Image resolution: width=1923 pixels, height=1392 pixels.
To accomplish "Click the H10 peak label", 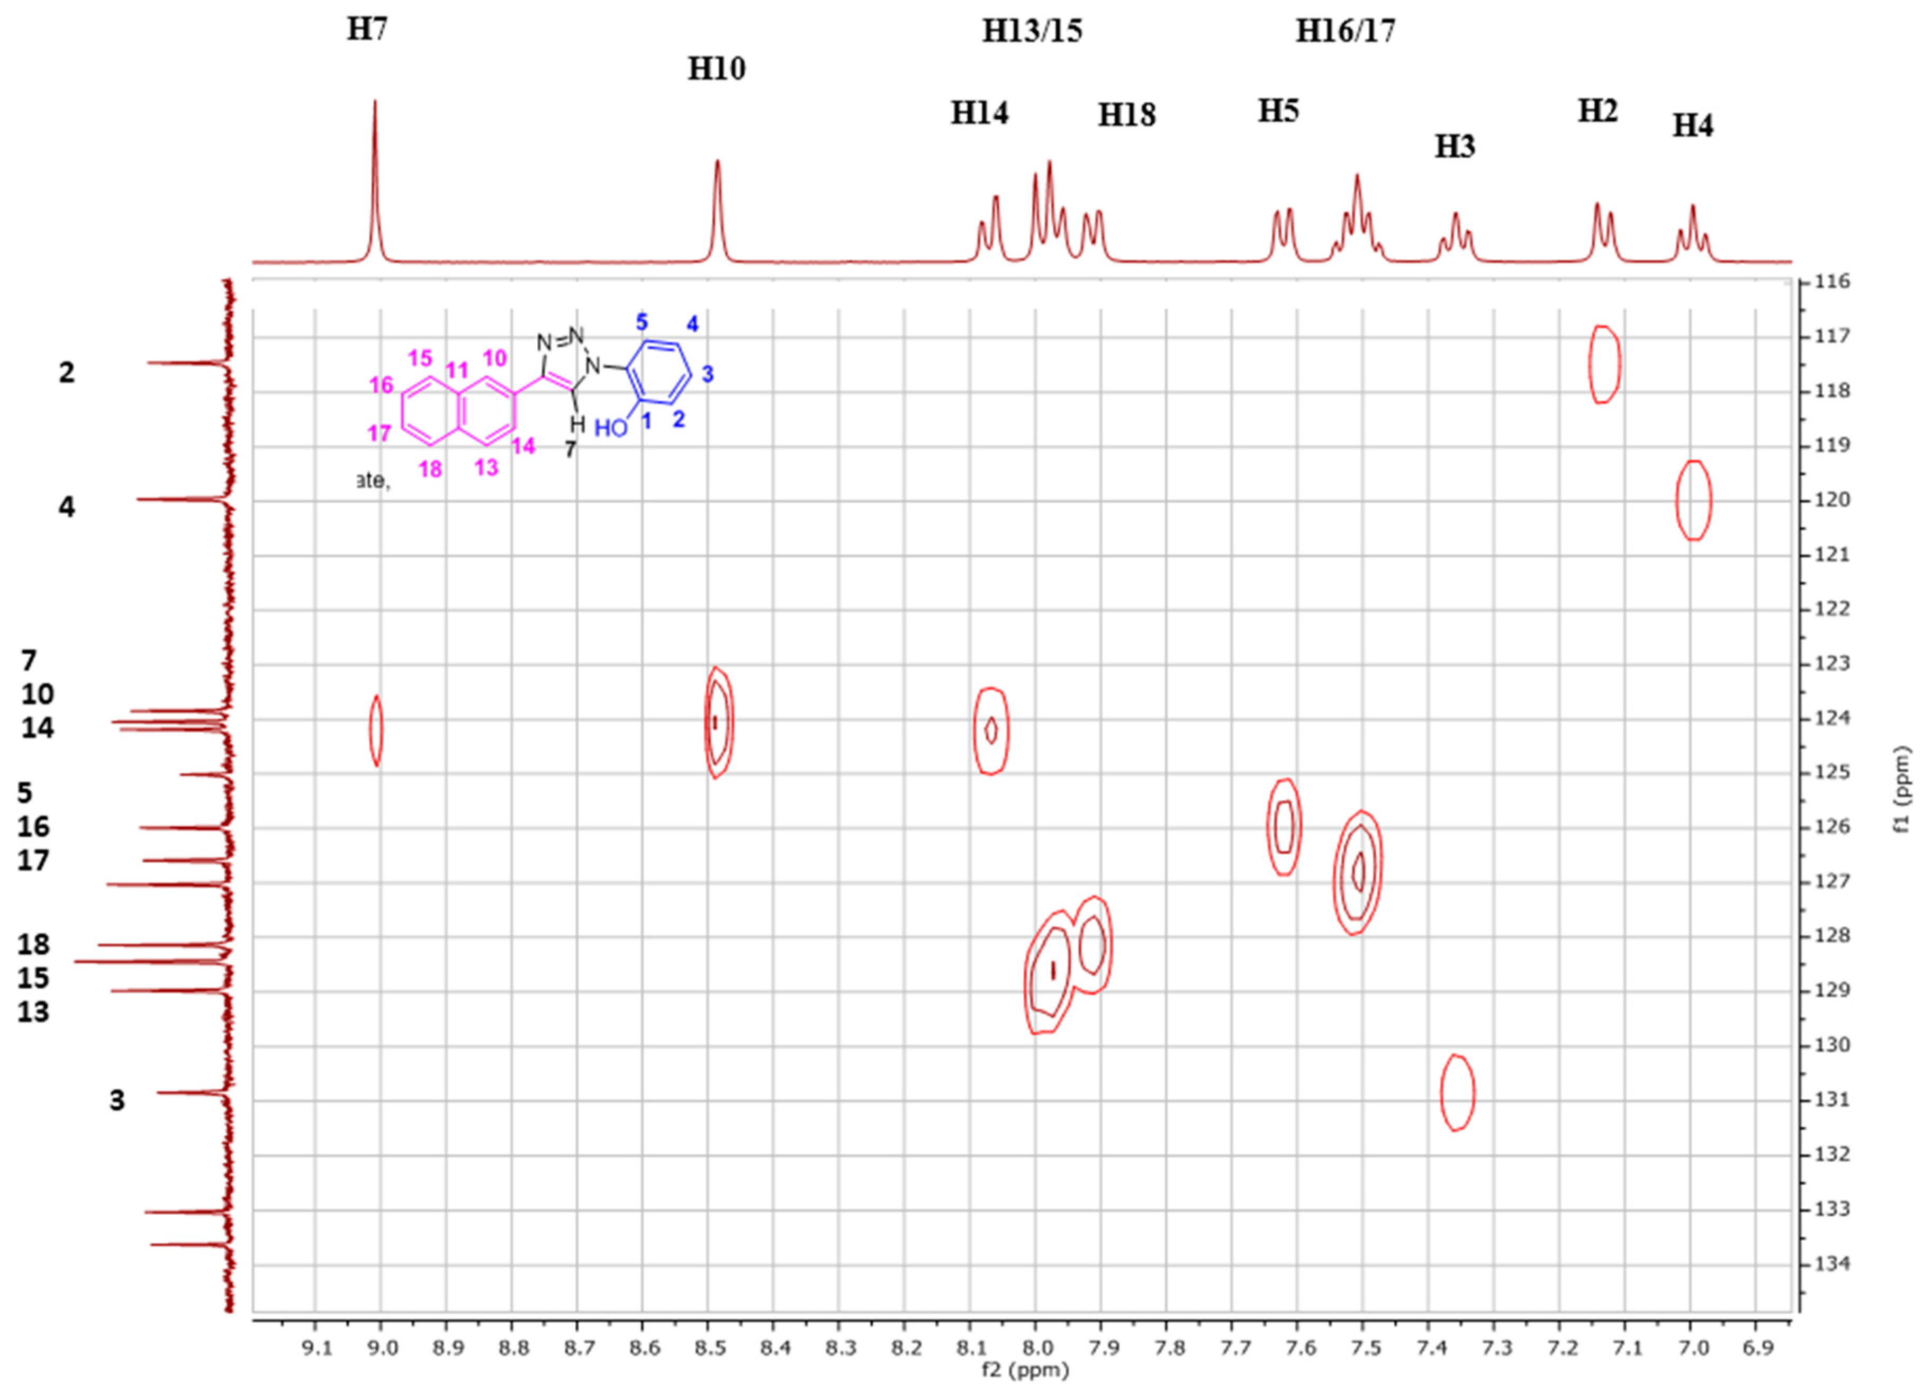I will tap(717, 69).
